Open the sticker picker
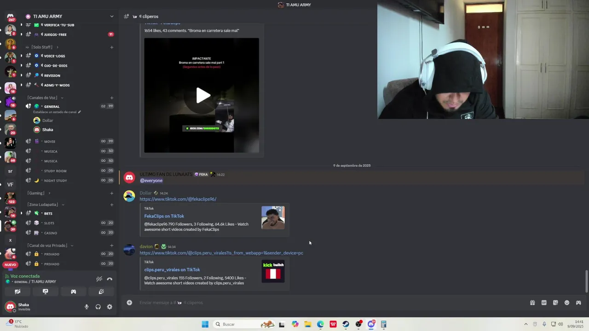The image size is (589, 331). [555, 302]
